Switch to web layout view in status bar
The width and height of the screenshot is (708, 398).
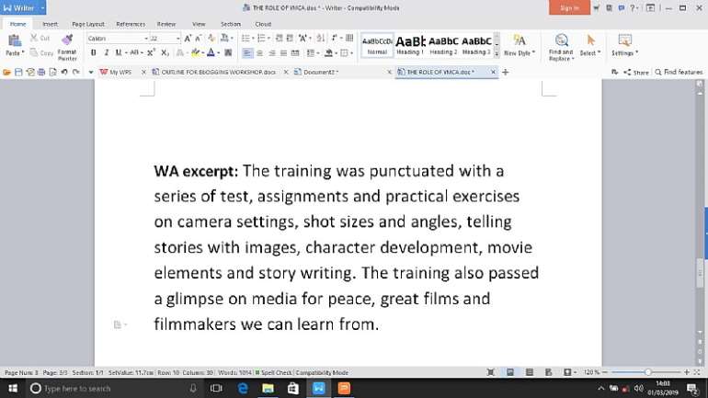coord(549,373)
